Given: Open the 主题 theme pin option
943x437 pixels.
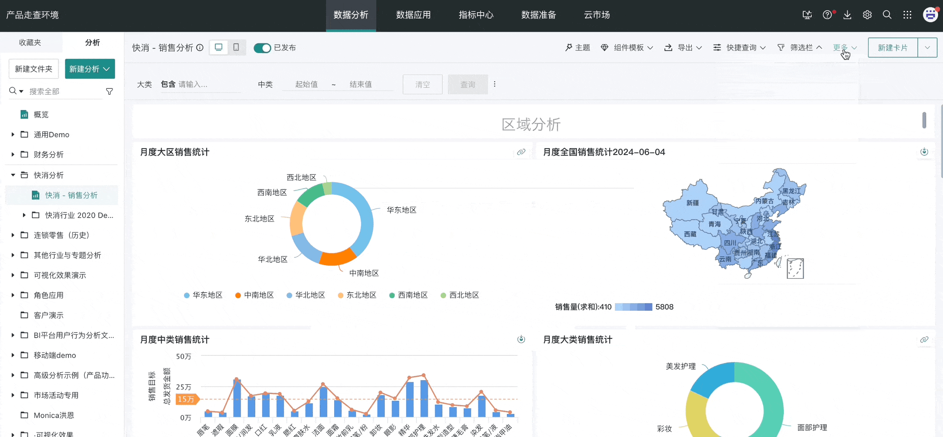Looking at the screenshot, I should pyautogui.click(x=578, y=48).
